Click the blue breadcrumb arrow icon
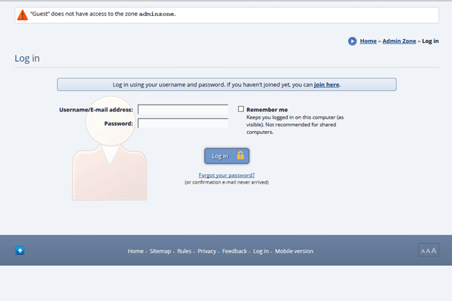 pyautogui.click(x=352, y=41)
